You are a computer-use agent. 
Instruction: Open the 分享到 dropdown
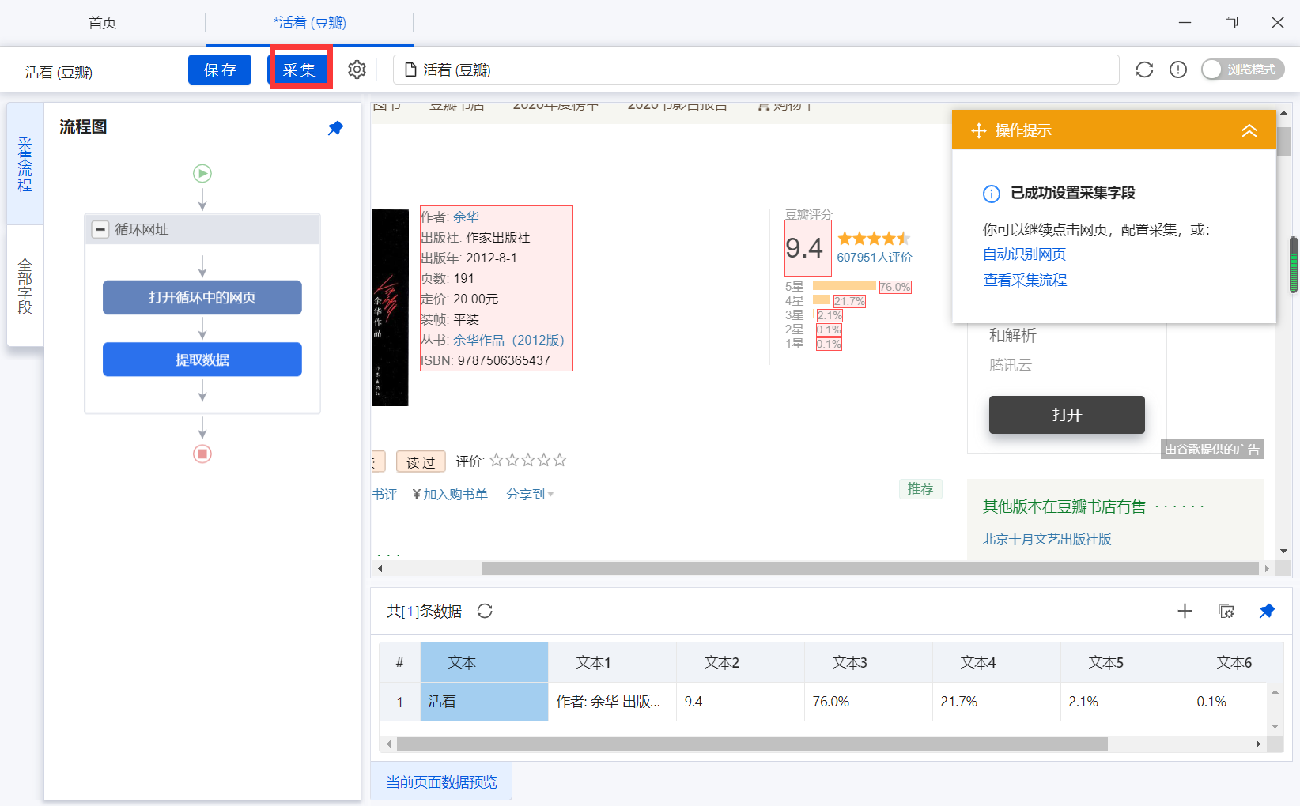tap(530, 494)
